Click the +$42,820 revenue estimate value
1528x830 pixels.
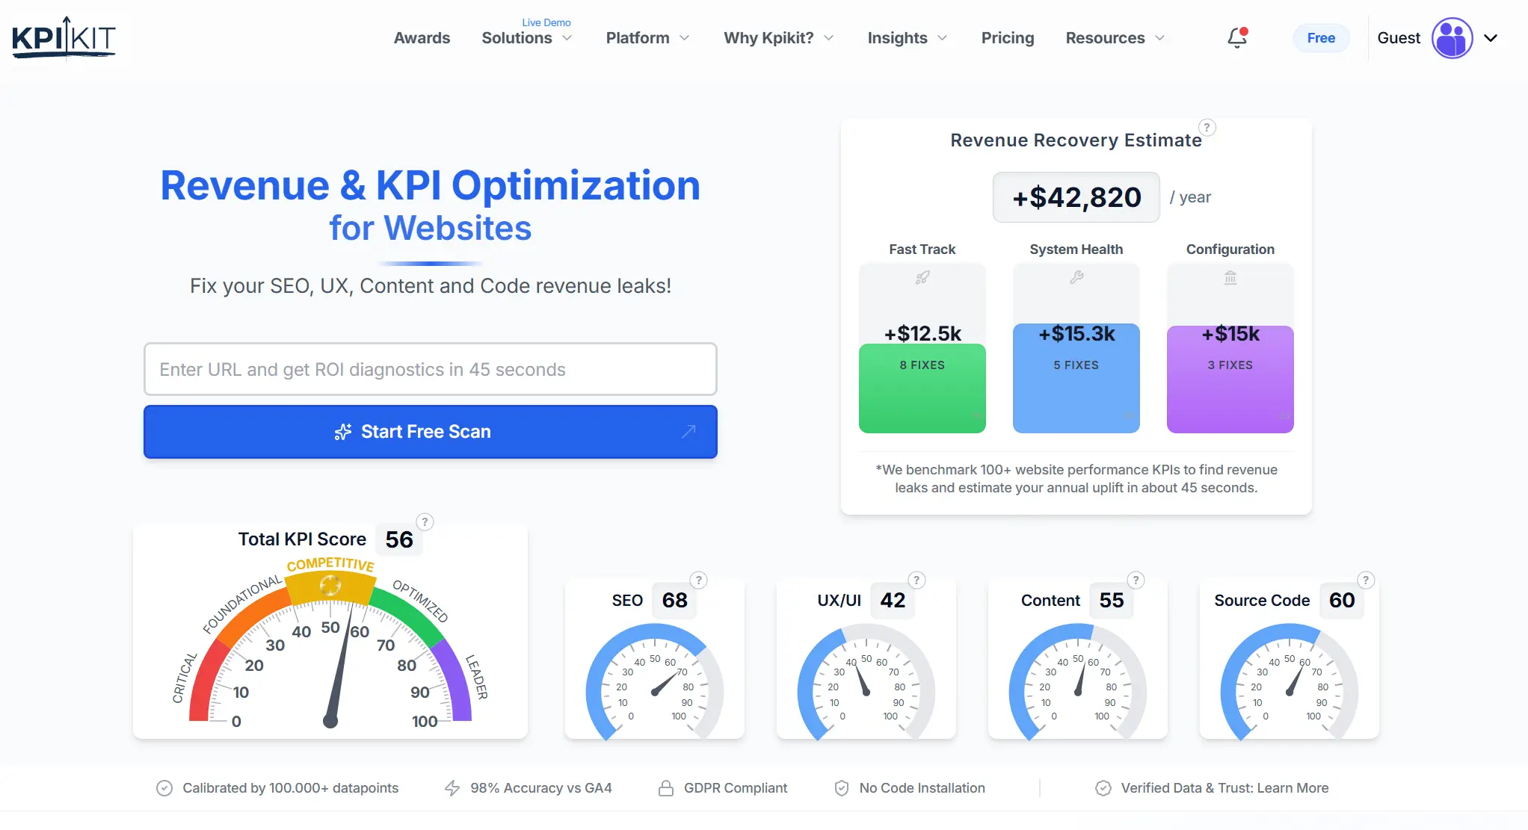click(x=1076, y=197)
